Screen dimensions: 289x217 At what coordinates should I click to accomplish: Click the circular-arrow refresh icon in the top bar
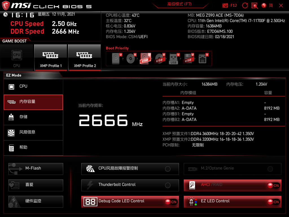245,5
